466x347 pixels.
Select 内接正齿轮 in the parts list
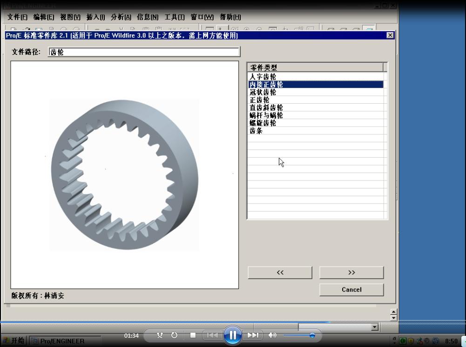[316, 84]
